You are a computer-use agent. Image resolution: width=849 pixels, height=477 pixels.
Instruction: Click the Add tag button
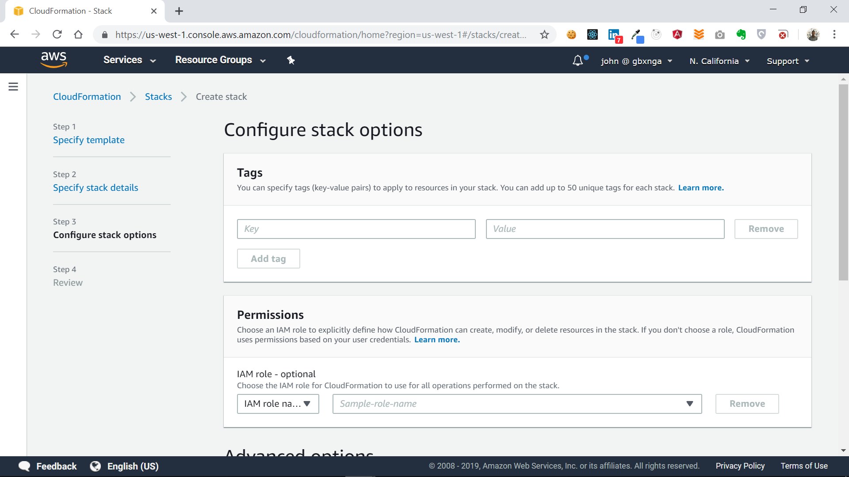tap(268, 258)
